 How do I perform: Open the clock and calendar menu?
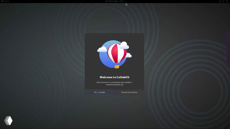[x=115, y=1]
